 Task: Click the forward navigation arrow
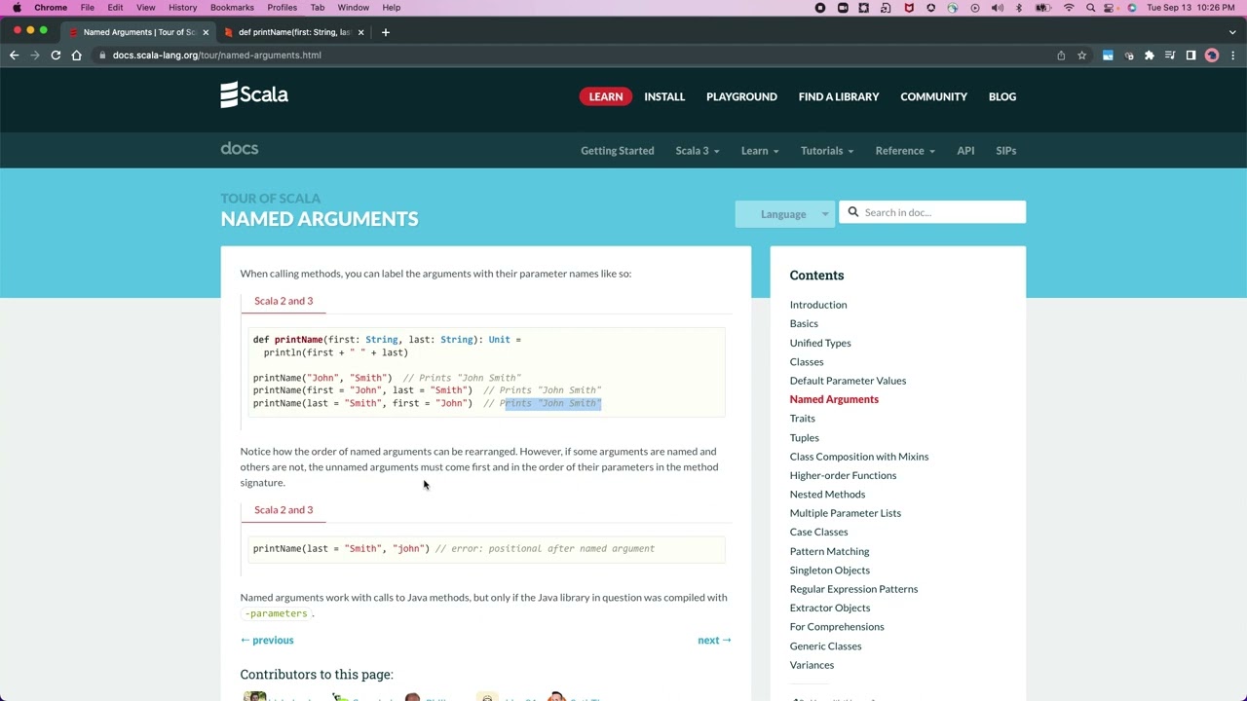tap(35, 55)
